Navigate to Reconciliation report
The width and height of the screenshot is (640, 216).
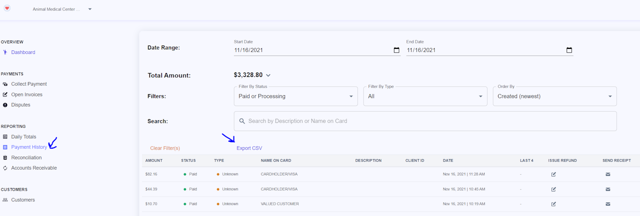tap(26, 158)
